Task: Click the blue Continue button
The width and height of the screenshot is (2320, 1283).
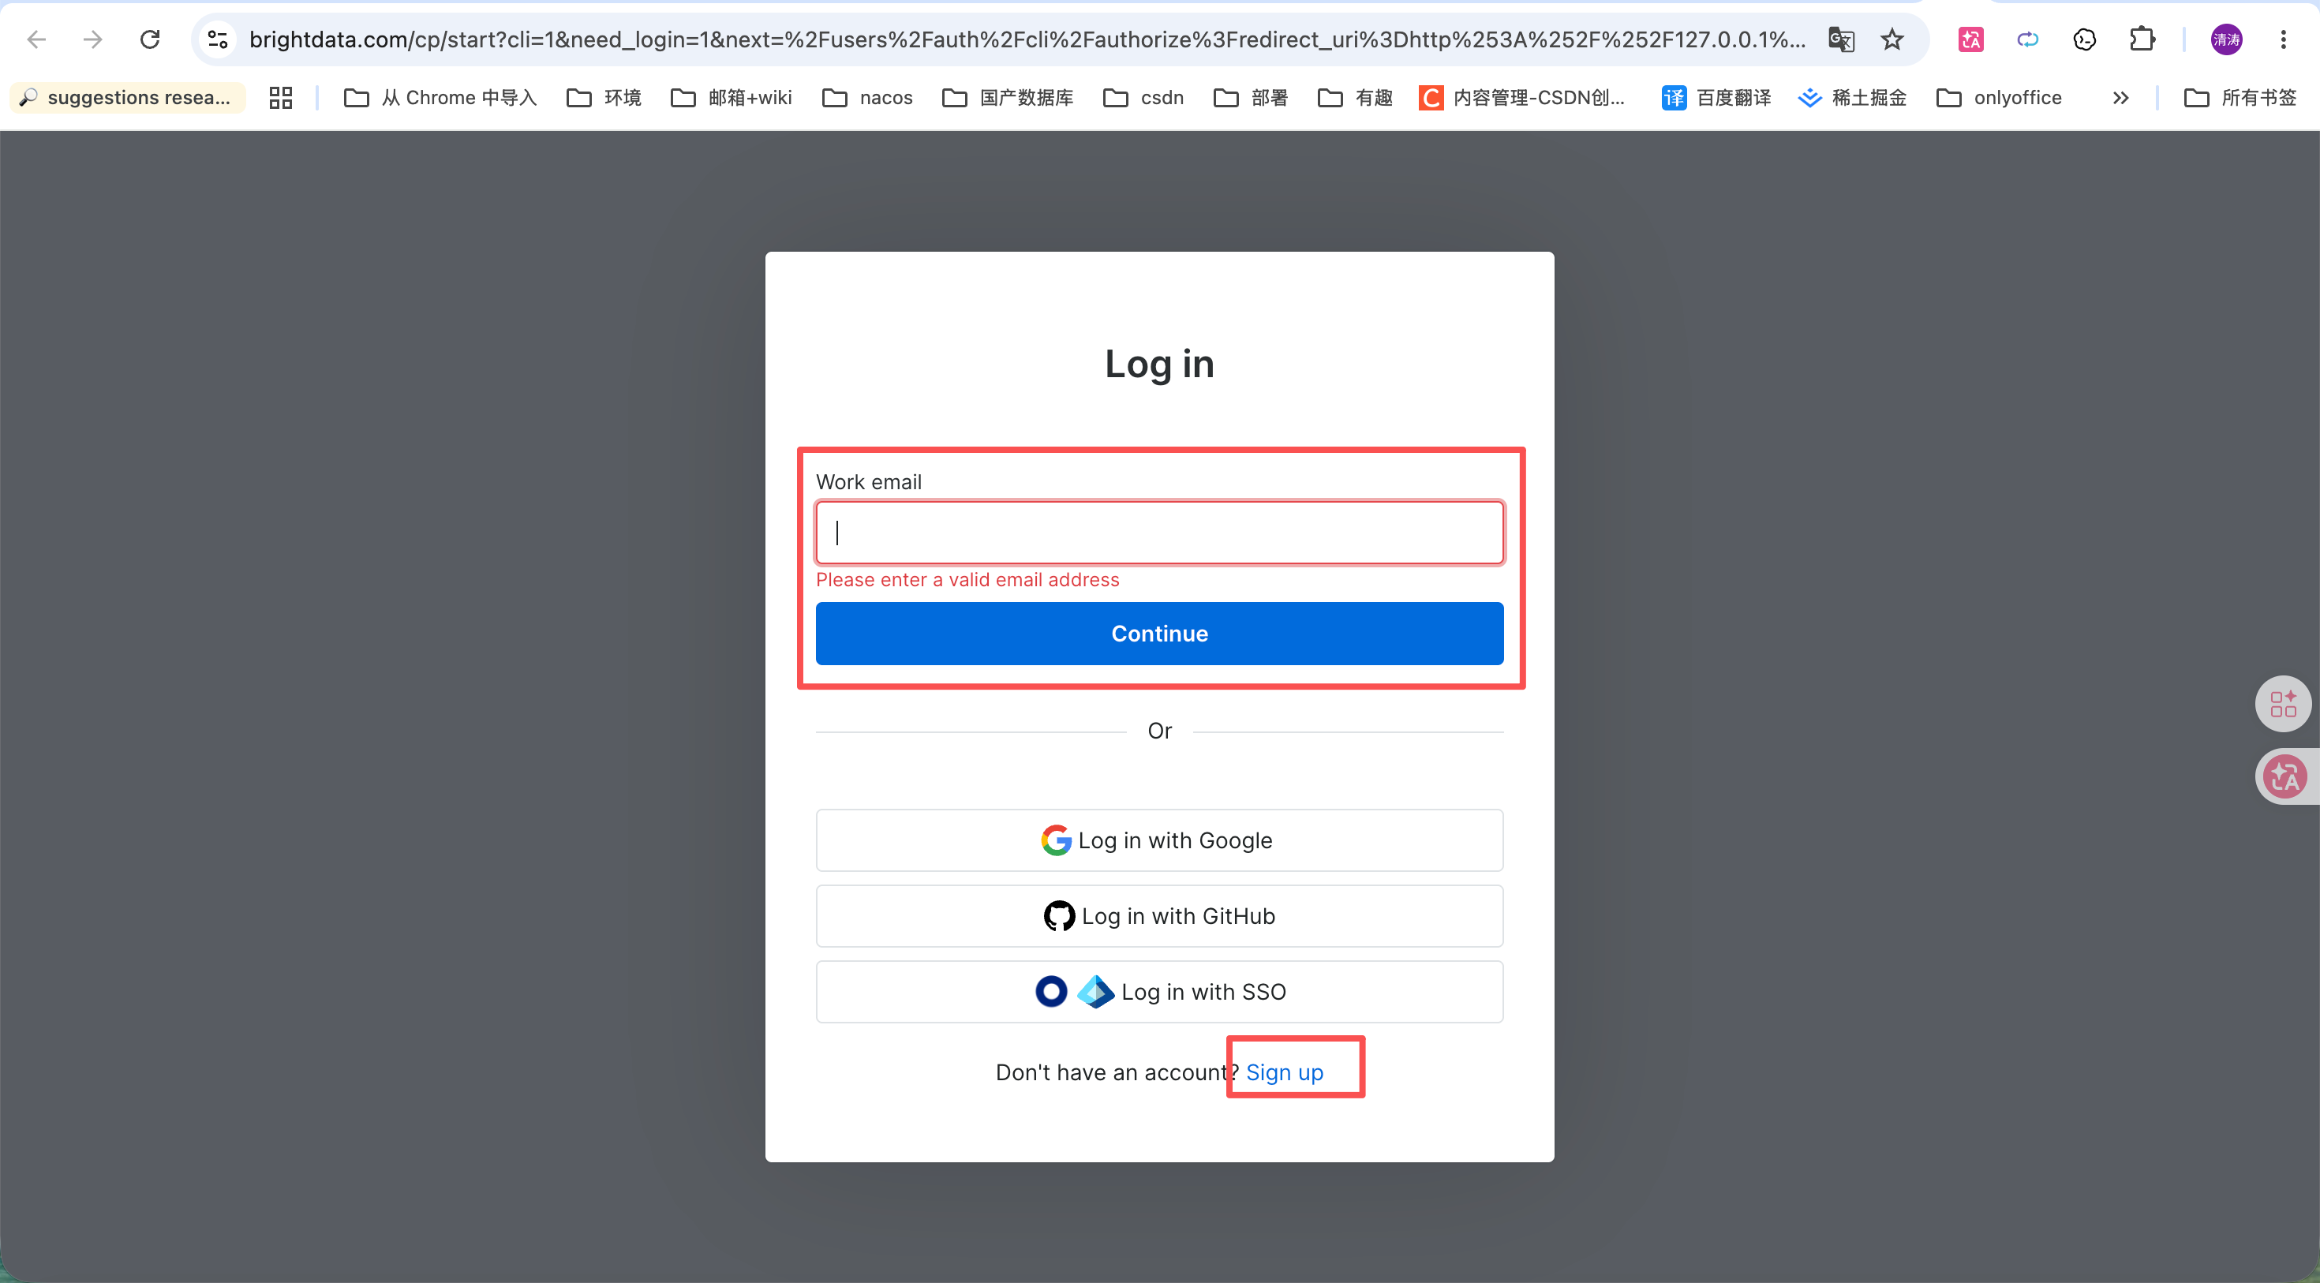Action: [1159, 634]
